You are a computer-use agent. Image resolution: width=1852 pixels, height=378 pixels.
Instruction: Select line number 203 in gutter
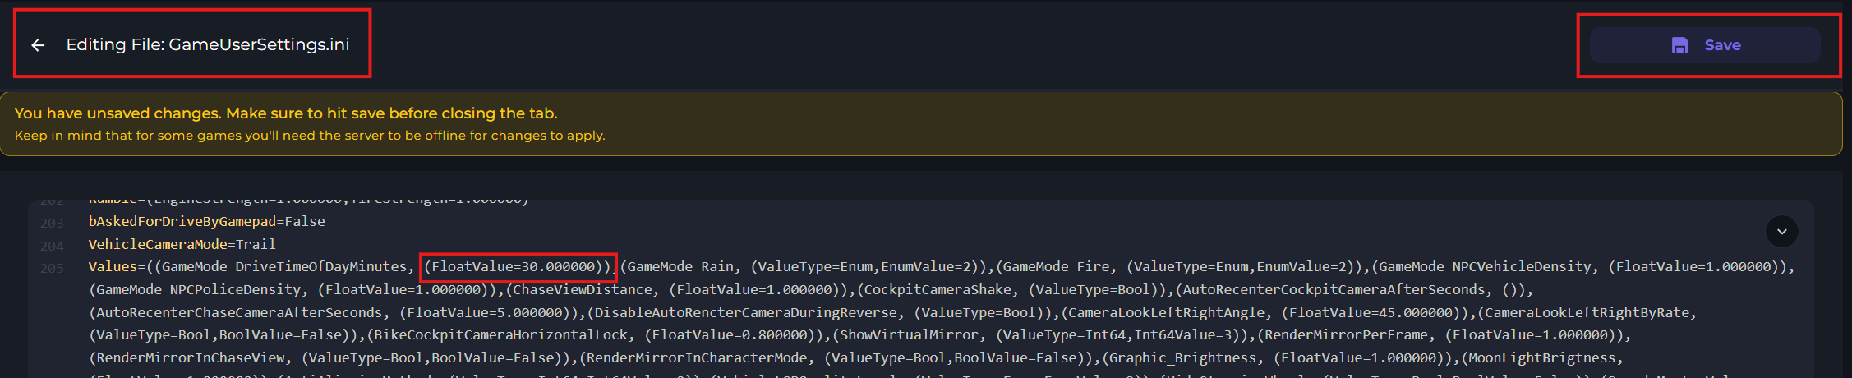coord(52,223)
